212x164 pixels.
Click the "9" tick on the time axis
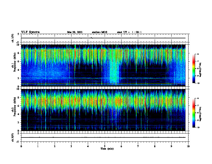click(x=171, y=146)
